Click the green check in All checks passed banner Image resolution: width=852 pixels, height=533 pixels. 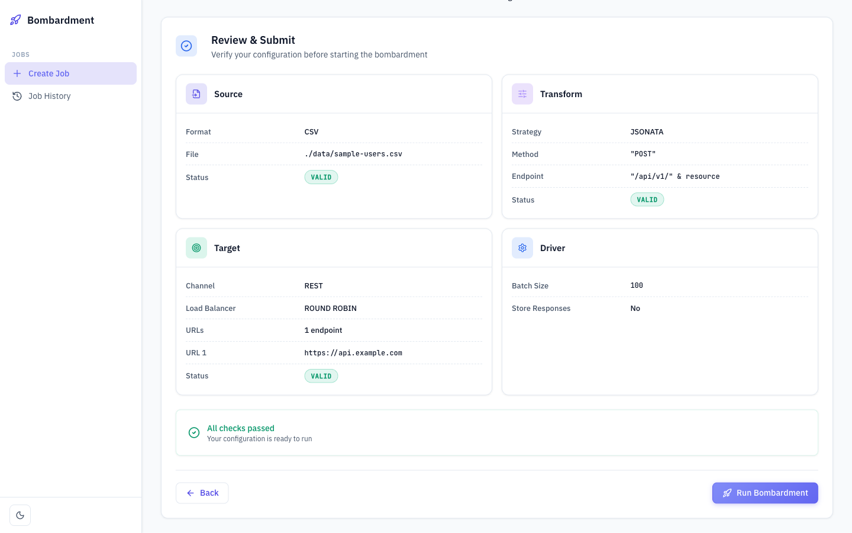(x=194, y=432)
